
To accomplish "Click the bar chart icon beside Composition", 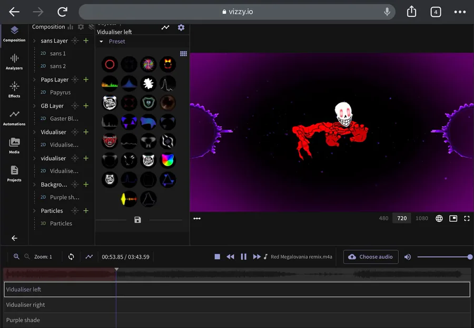I will click(71, 27).
